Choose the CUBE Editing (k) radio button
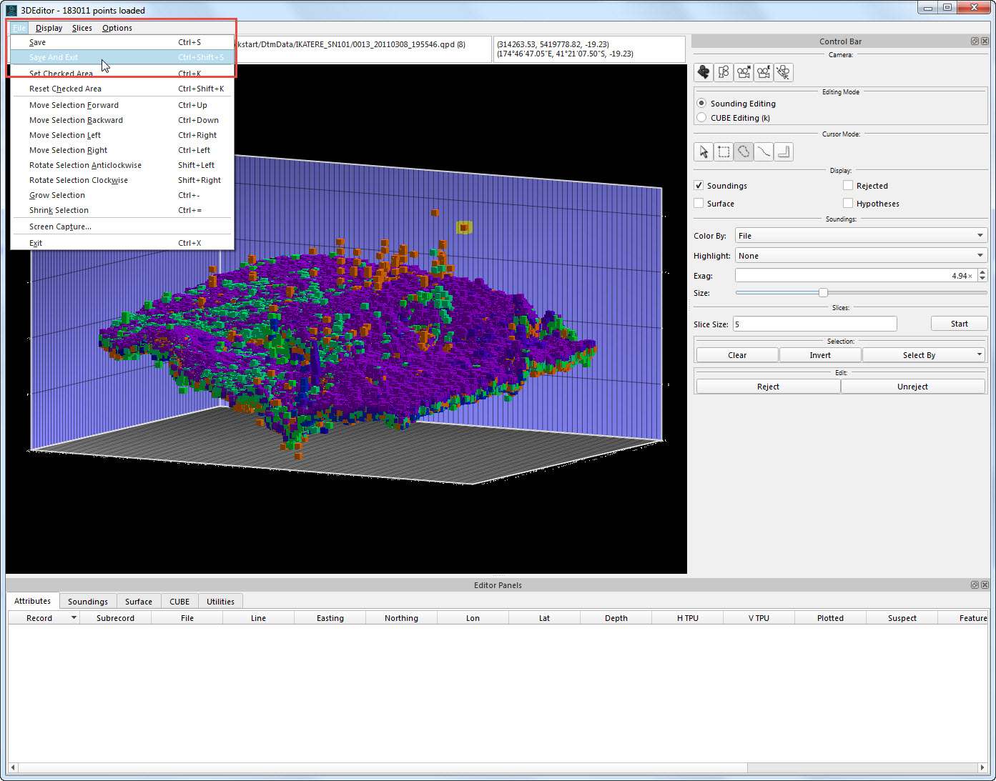996x781 pixels. (x=702, y=118)
